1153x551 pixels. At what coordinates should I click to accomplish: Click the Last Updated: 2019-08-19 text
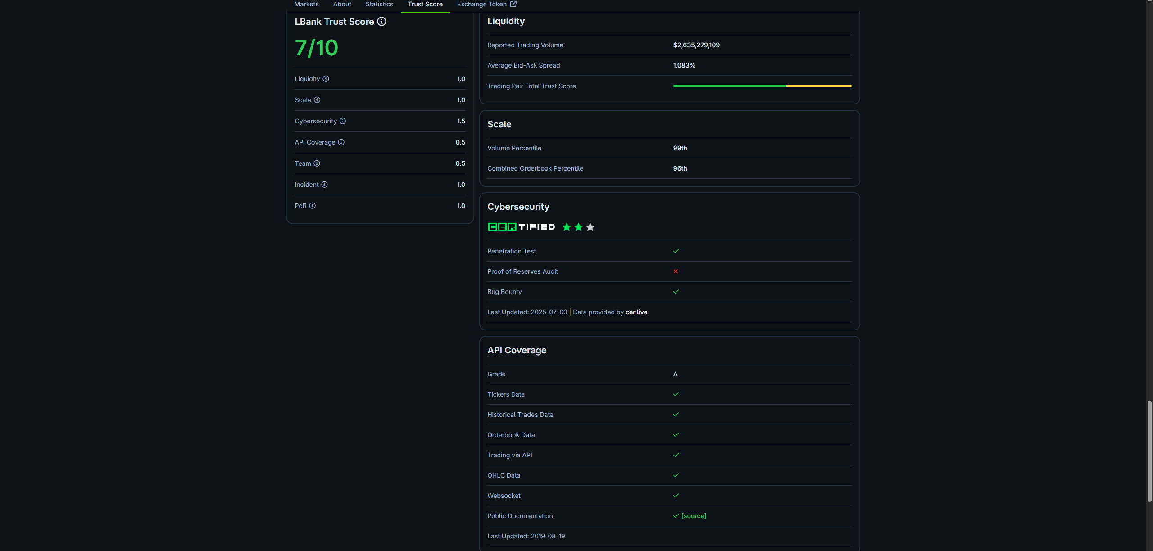point(526,536)
